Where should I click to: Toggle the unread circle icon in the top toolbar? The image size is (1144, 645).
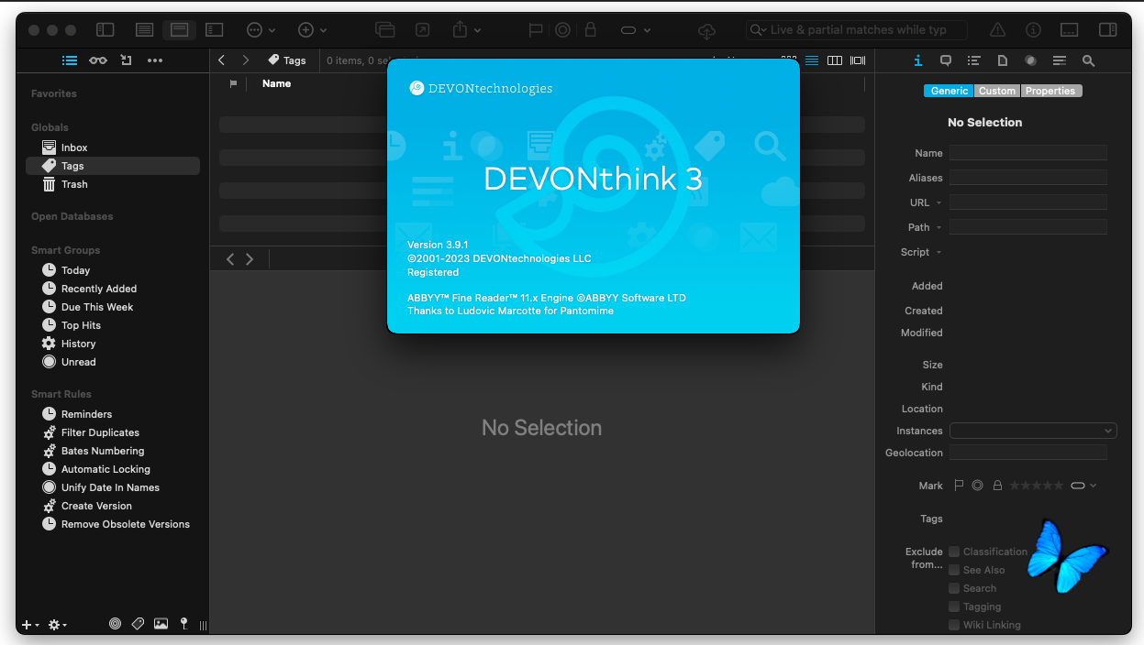point(563,30)
